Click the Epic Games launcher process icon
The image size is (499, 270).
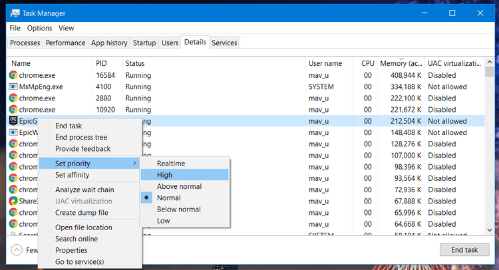(13, 121)
